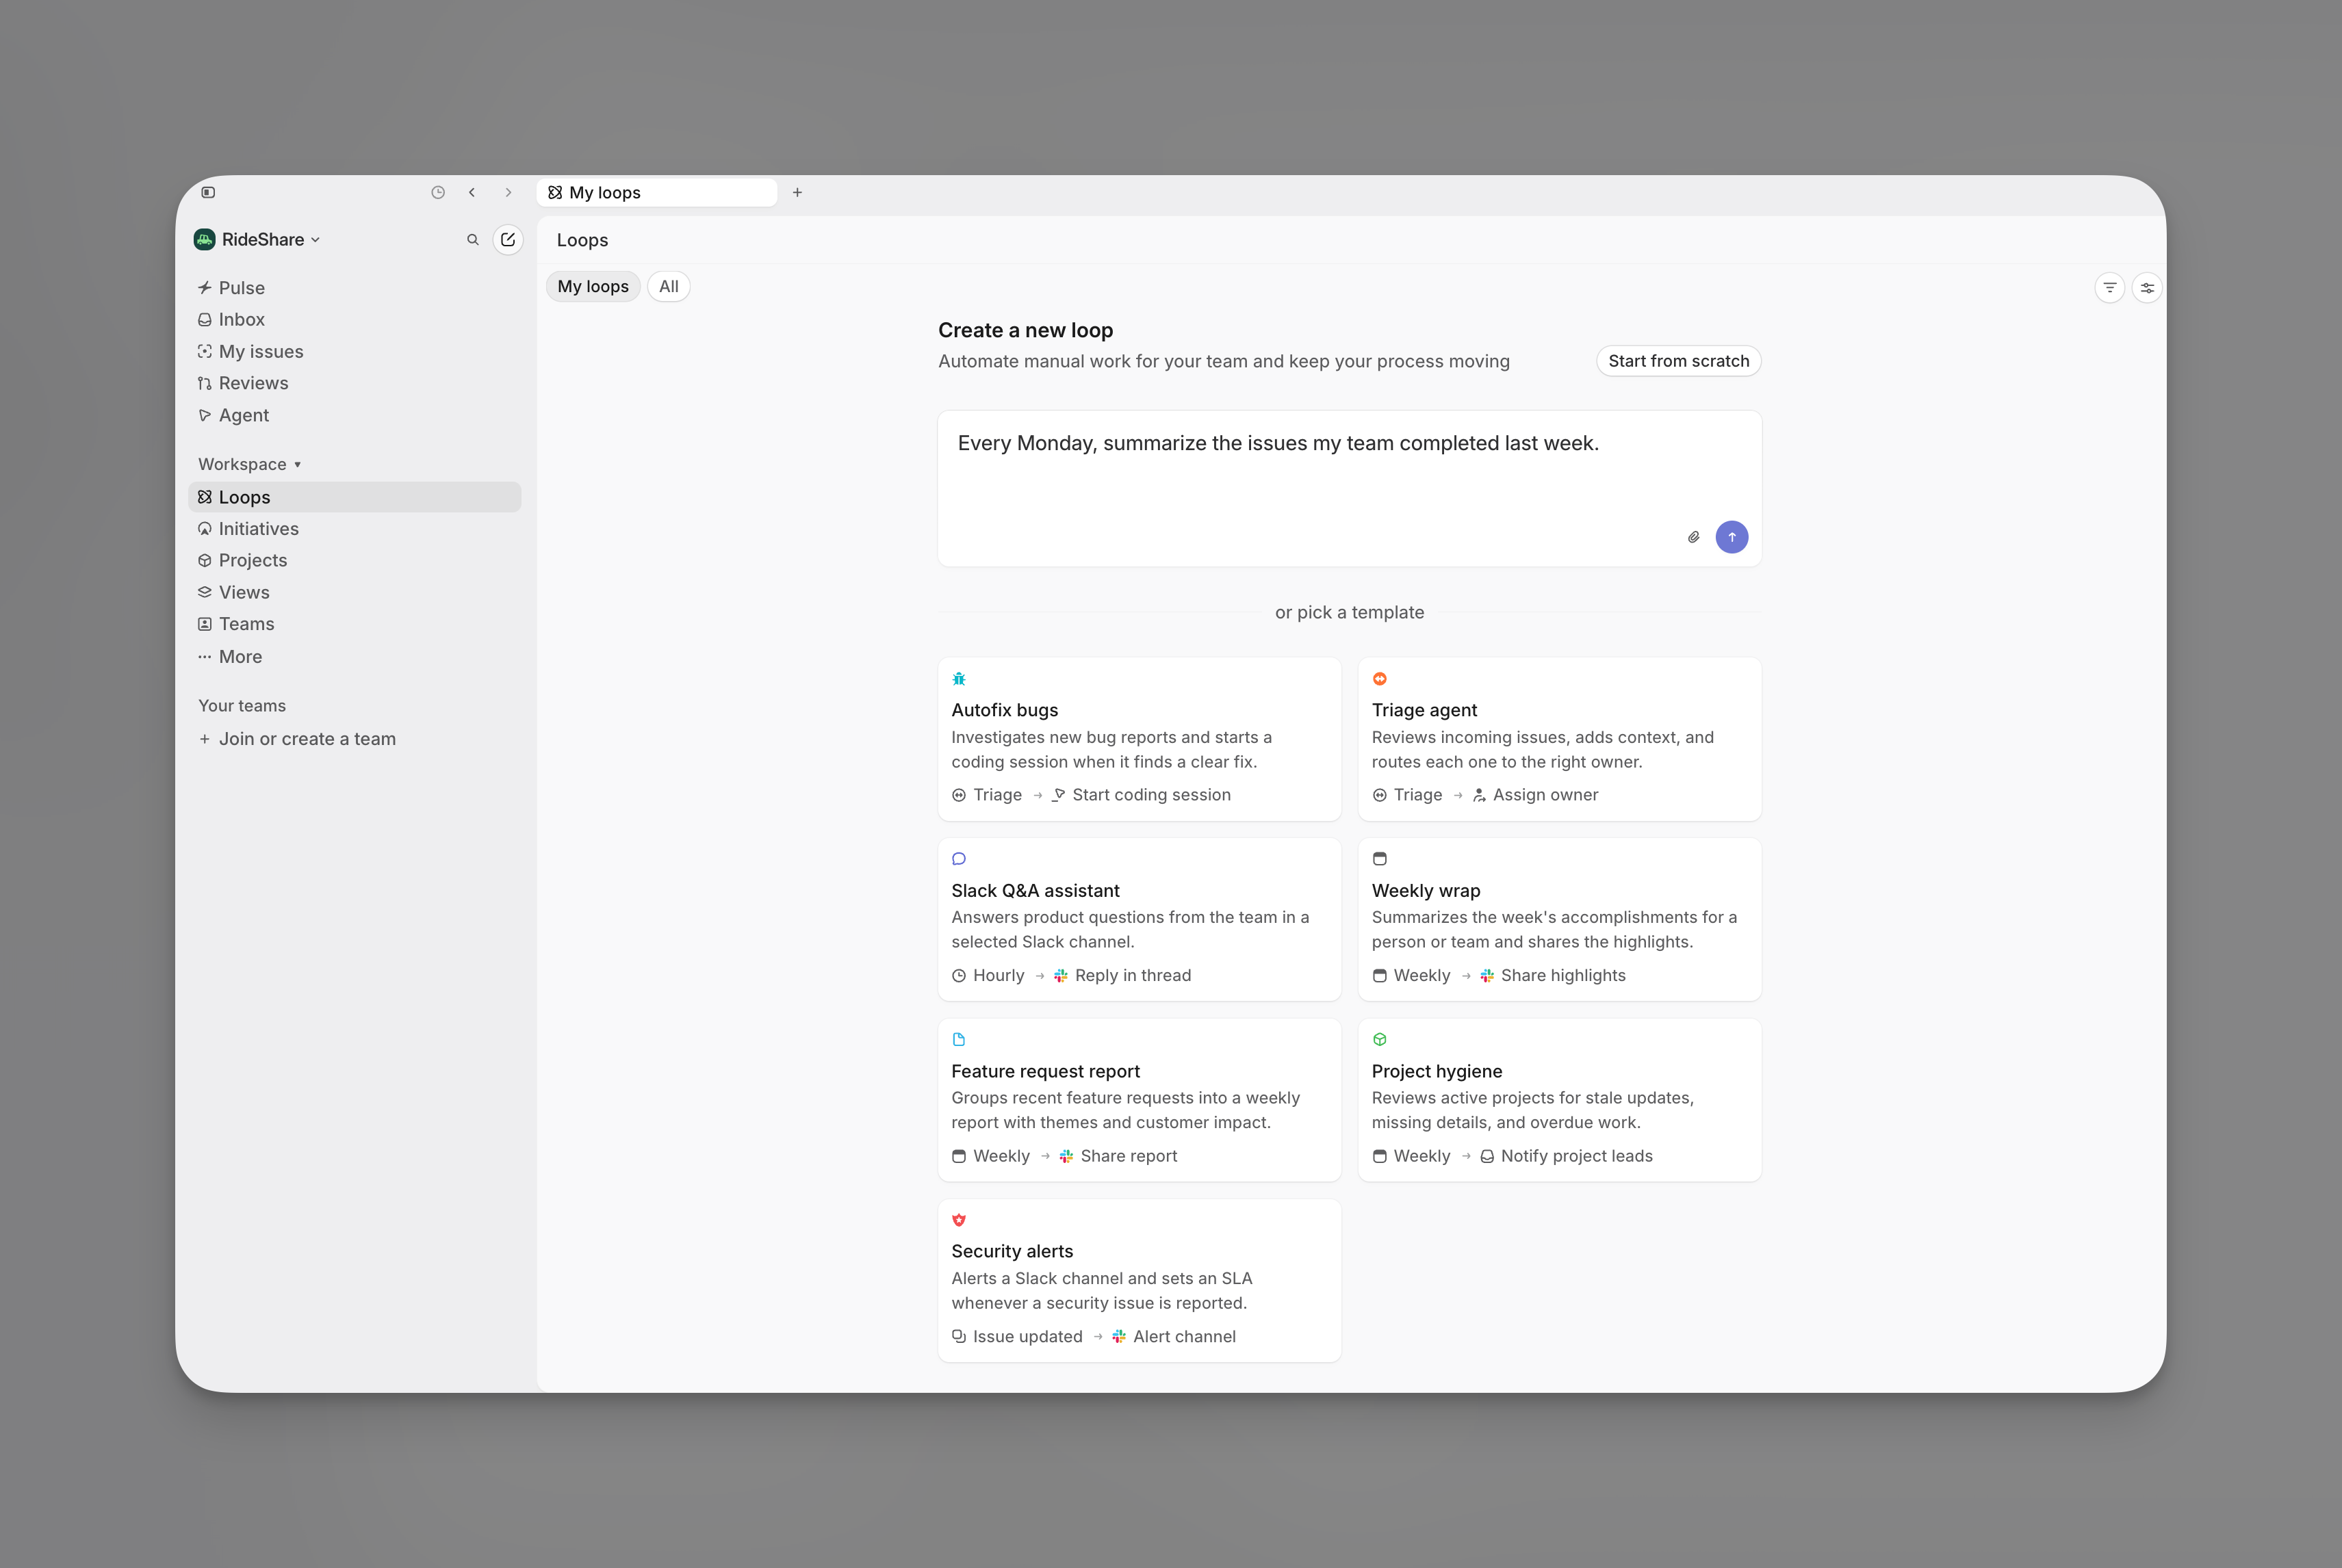Submit the prompt with the arrow button
2342x1568 pixels.
tap(1732, 537)
